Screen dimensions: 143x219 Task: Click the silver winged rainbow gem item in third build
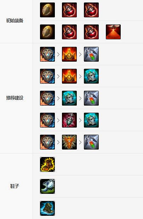(x=91, y=98)
